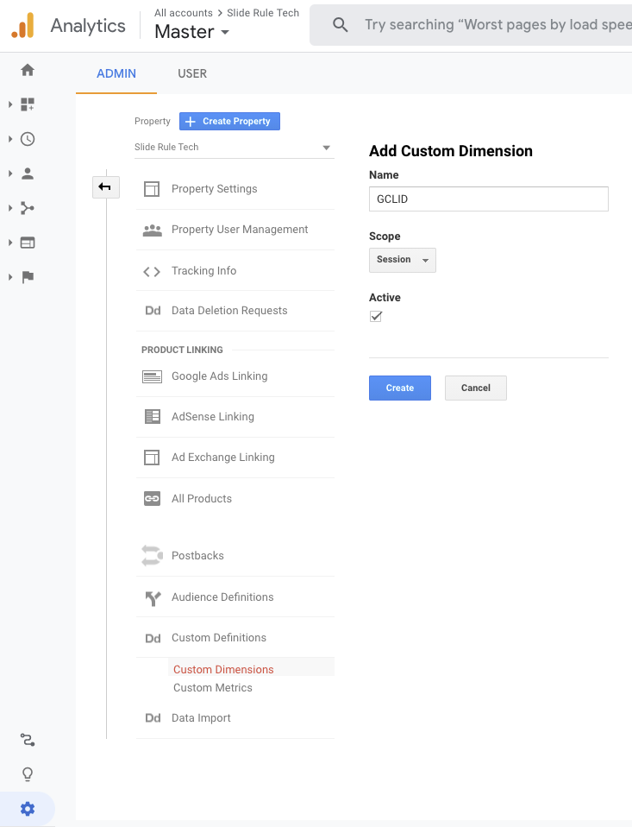Screen dimensions: 632x827
Task: Open the Conversions flag icon in sidebar
Action: tap(28, 277)
